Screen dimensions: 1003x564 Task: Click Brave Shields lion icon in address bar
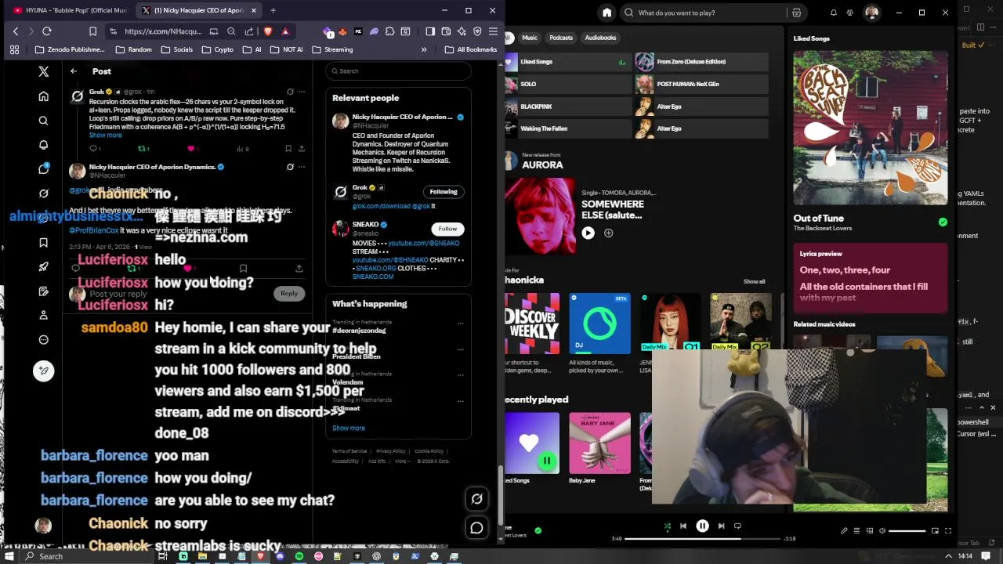pos(267,31)
